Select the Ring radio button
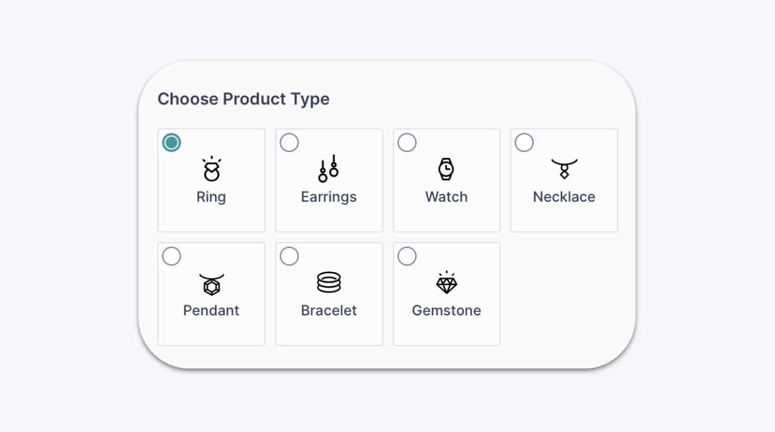775x432 pixels. (172, 143)
